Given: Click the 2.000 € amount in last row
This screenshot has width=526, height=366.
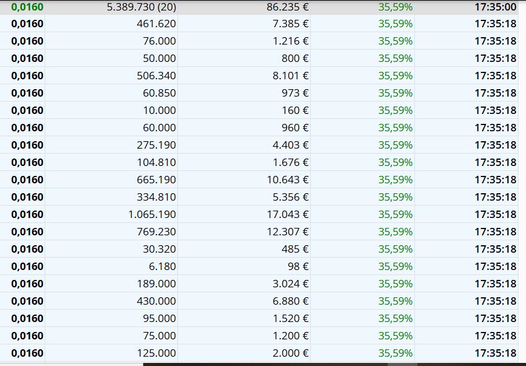Looking at the screenshot, I should [x=290, y=353].
